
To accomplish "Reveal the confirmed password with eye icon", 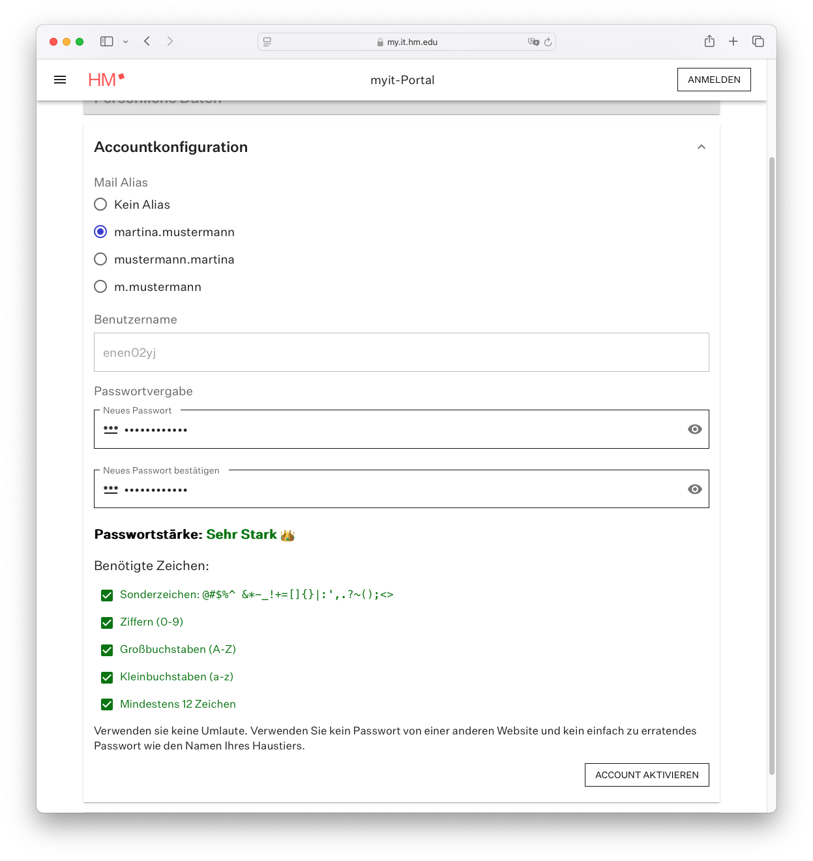I will pyautogui.click(x=695, y=489).
